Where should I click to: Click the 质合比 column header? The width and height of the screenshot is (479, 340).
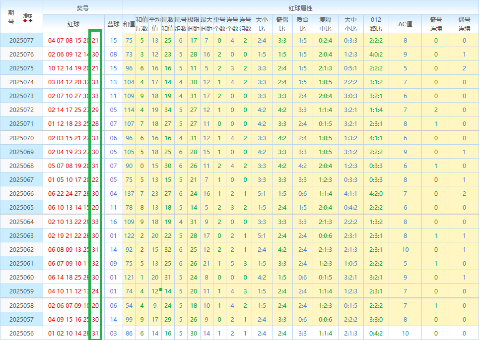(x=302, y=24)
